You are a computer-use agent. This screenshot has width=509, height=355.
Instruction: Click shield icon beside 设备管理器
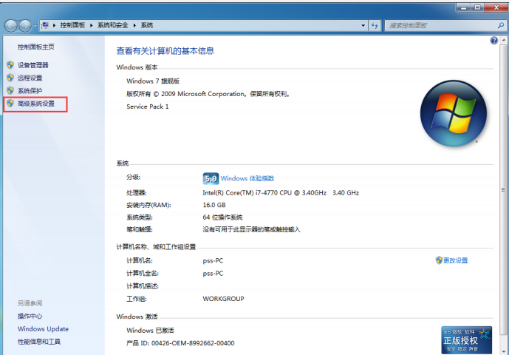10,65
